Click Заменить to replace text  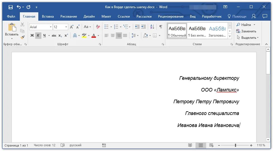pyautogui.click(x=246, y=31)
